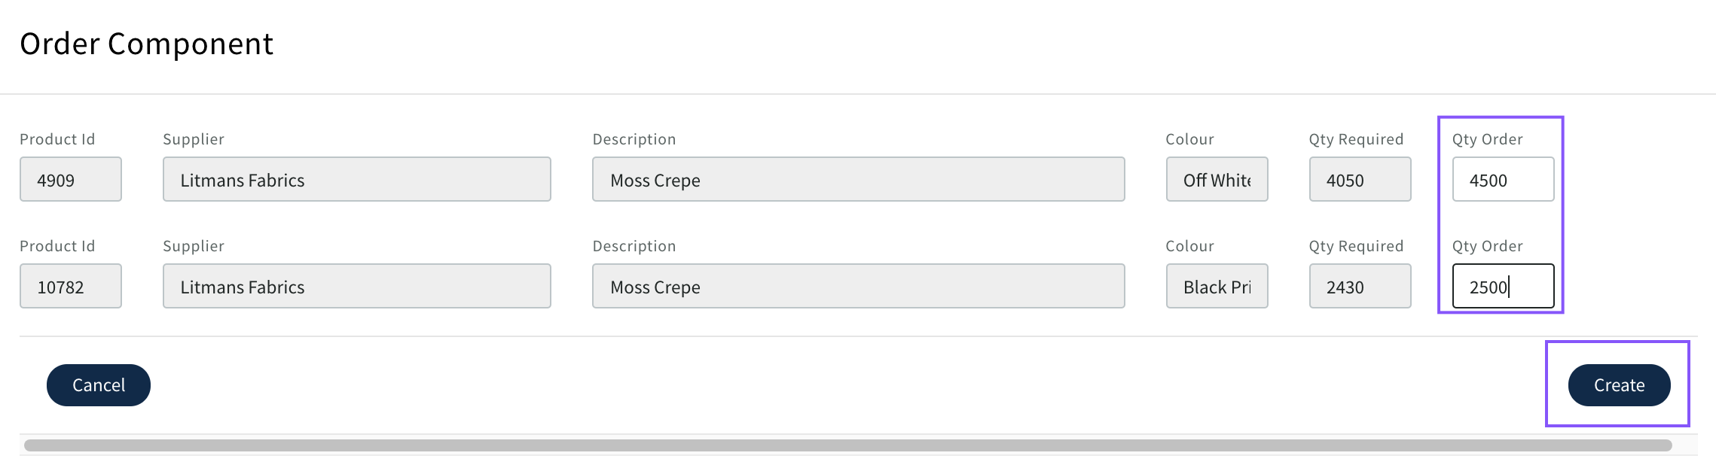The width and height of the screenshot is (1716, 474).
Task: Click the Create button
Action: [x=1619, y=385]
